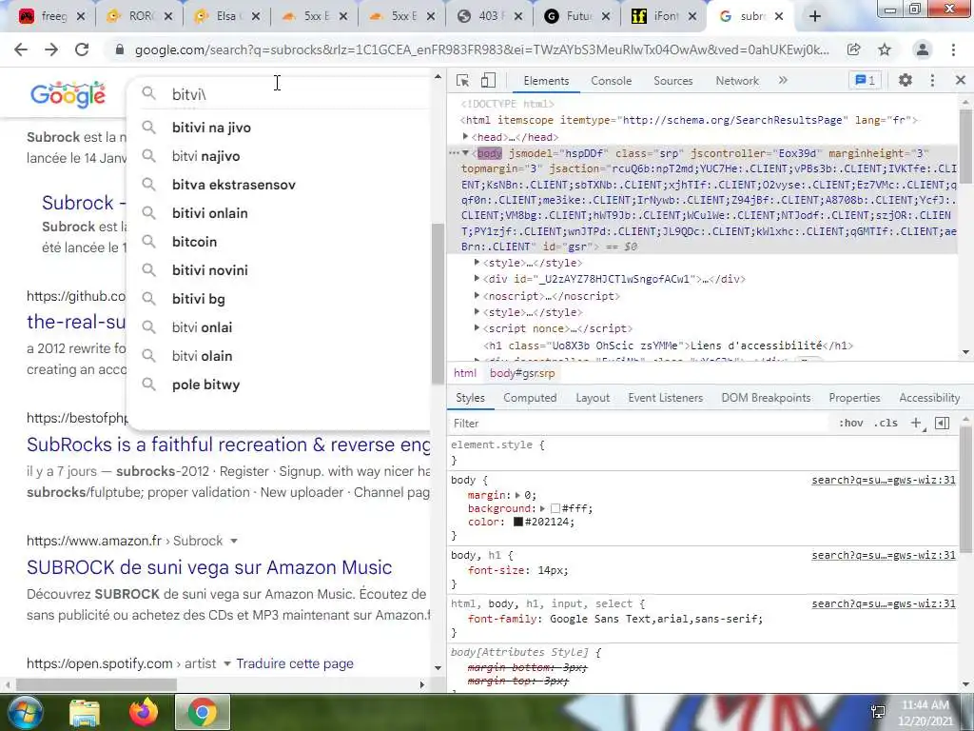Reload the current page
The image size is (974, 731).
82,49
